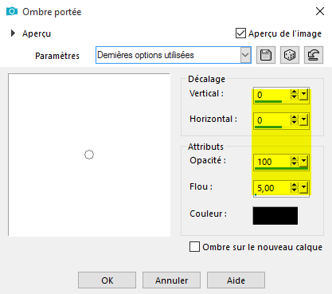
Task: Increase the Vertical offset with up arrow
Action: tap(294, 92)
